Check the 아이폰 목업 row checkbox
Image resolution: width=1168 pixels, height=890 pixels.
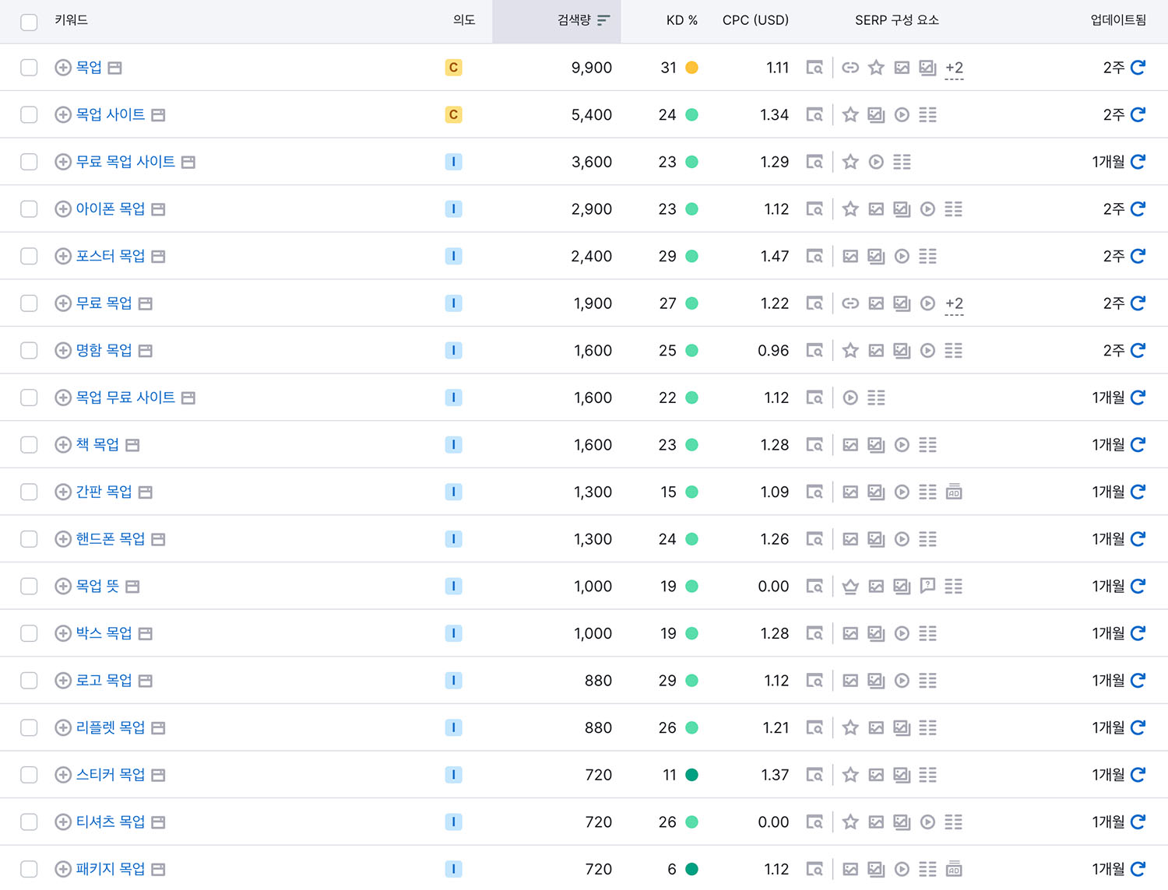(29, 209)
